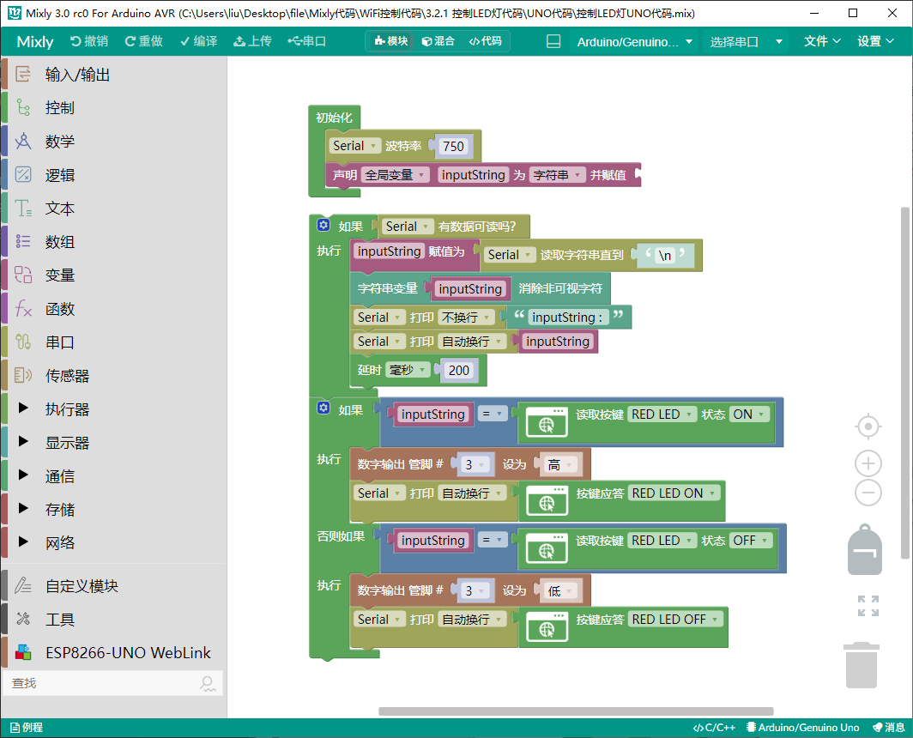Click the 消息 messages button

889,728
